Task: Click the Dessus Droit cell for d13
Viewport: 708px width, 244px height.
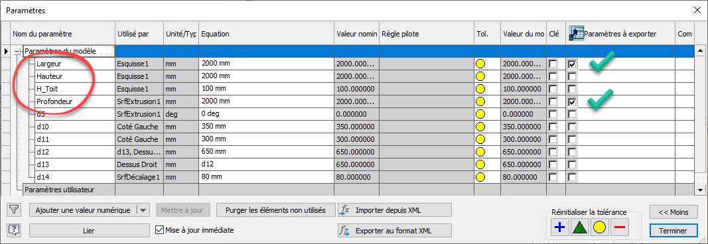Action: click(139, 164)
